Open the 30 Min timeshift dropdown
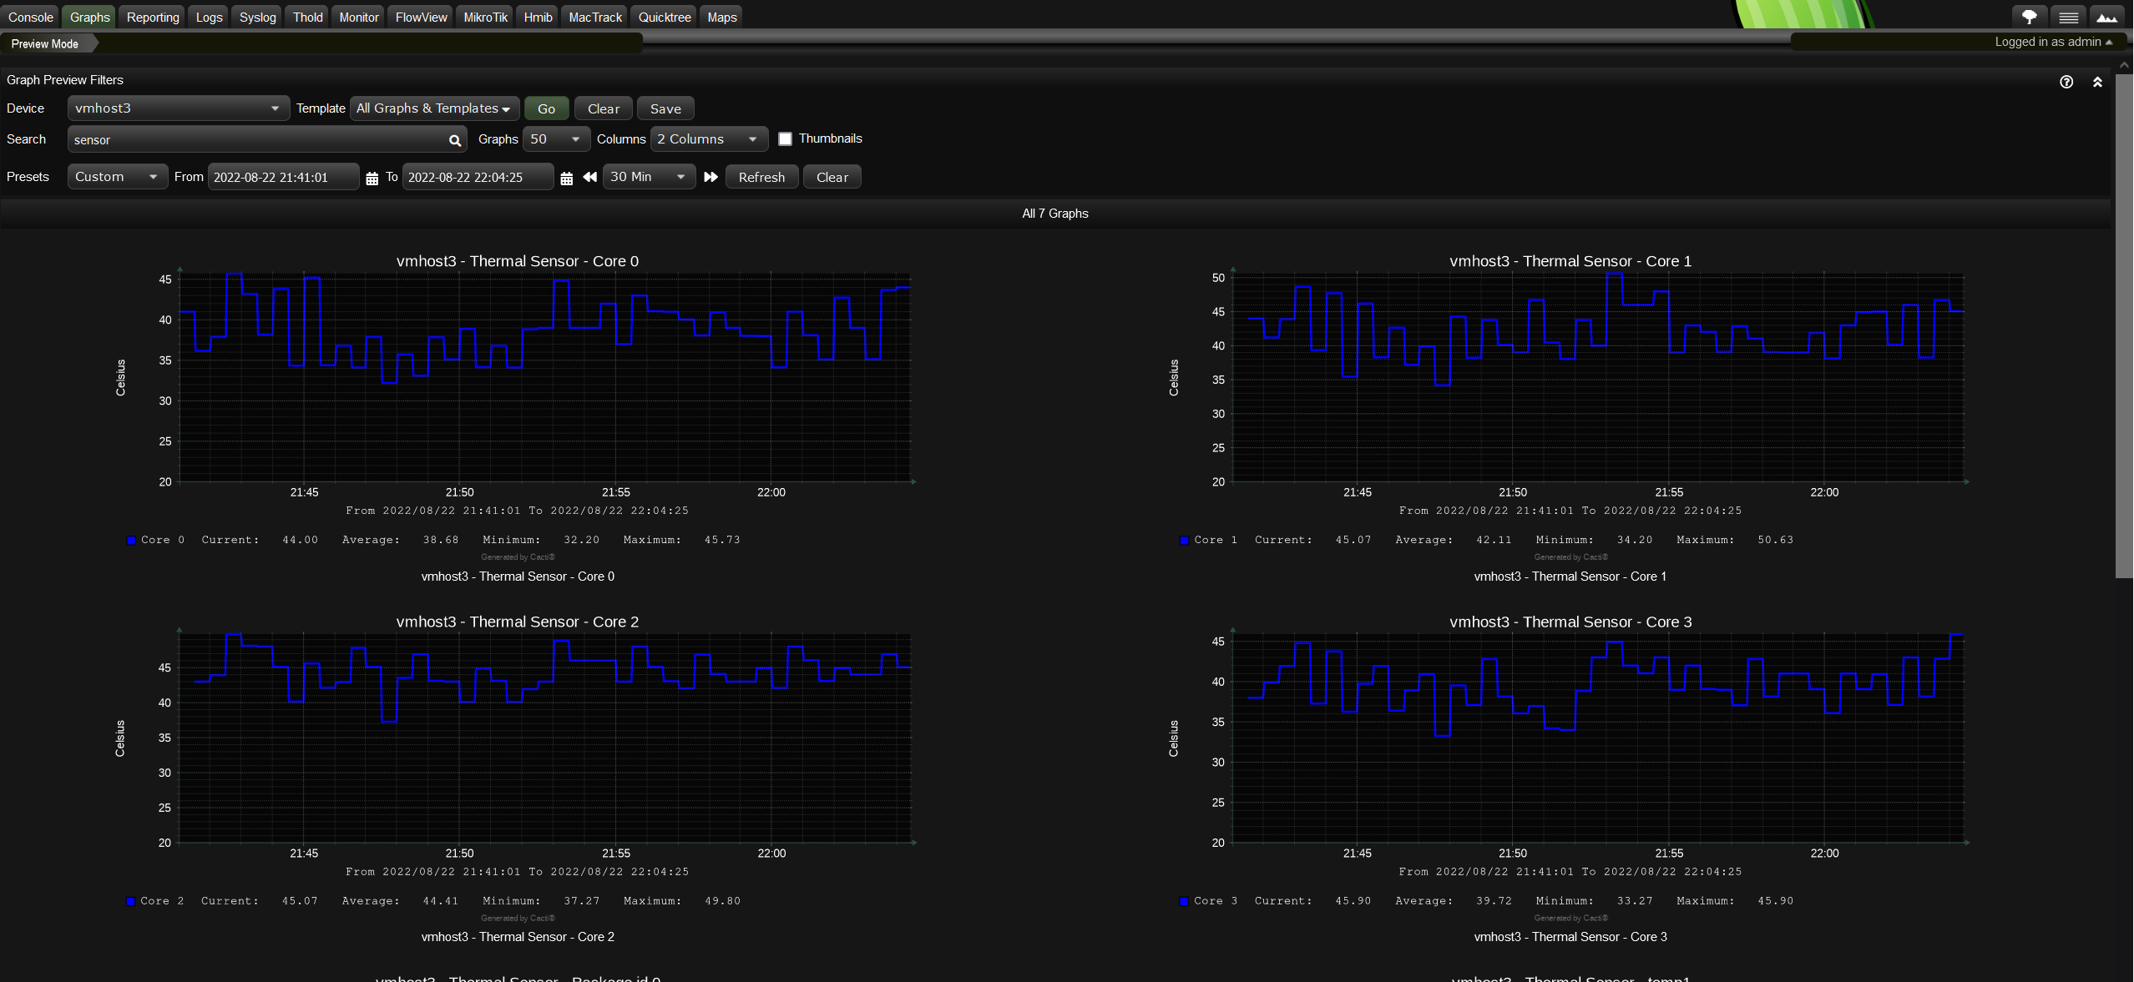 tap(649, 177)
